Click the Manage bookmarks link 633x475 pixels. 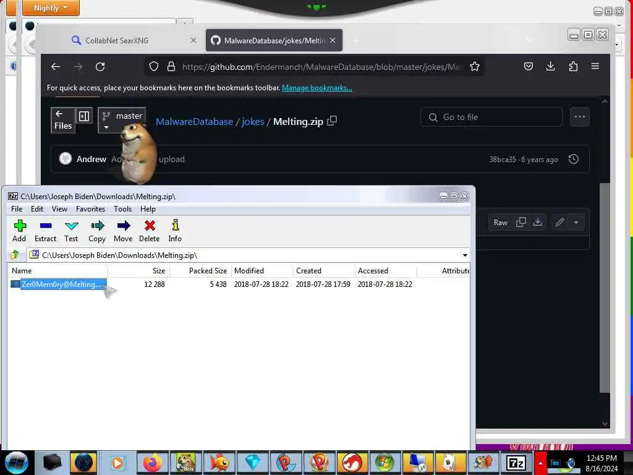click(317, 88)
